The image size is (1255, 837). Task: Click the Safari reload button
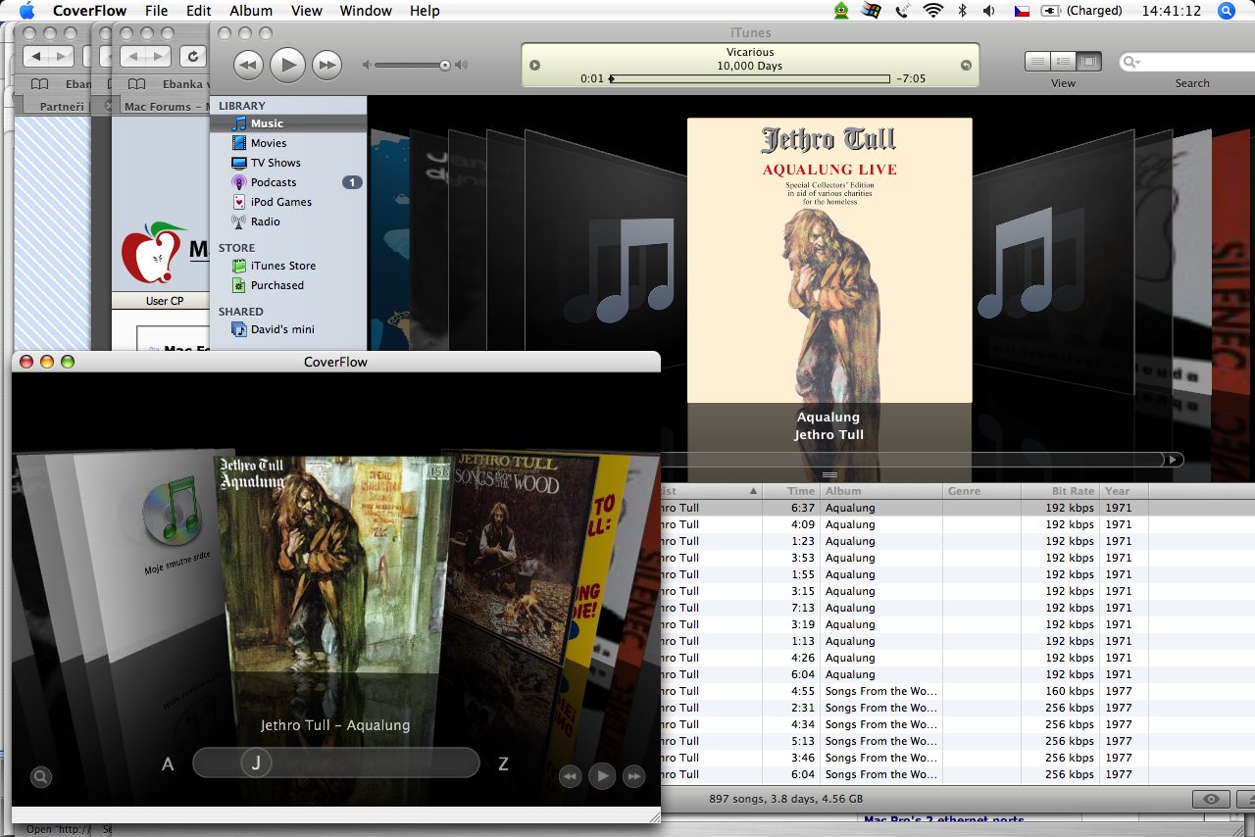click(193, 57)
